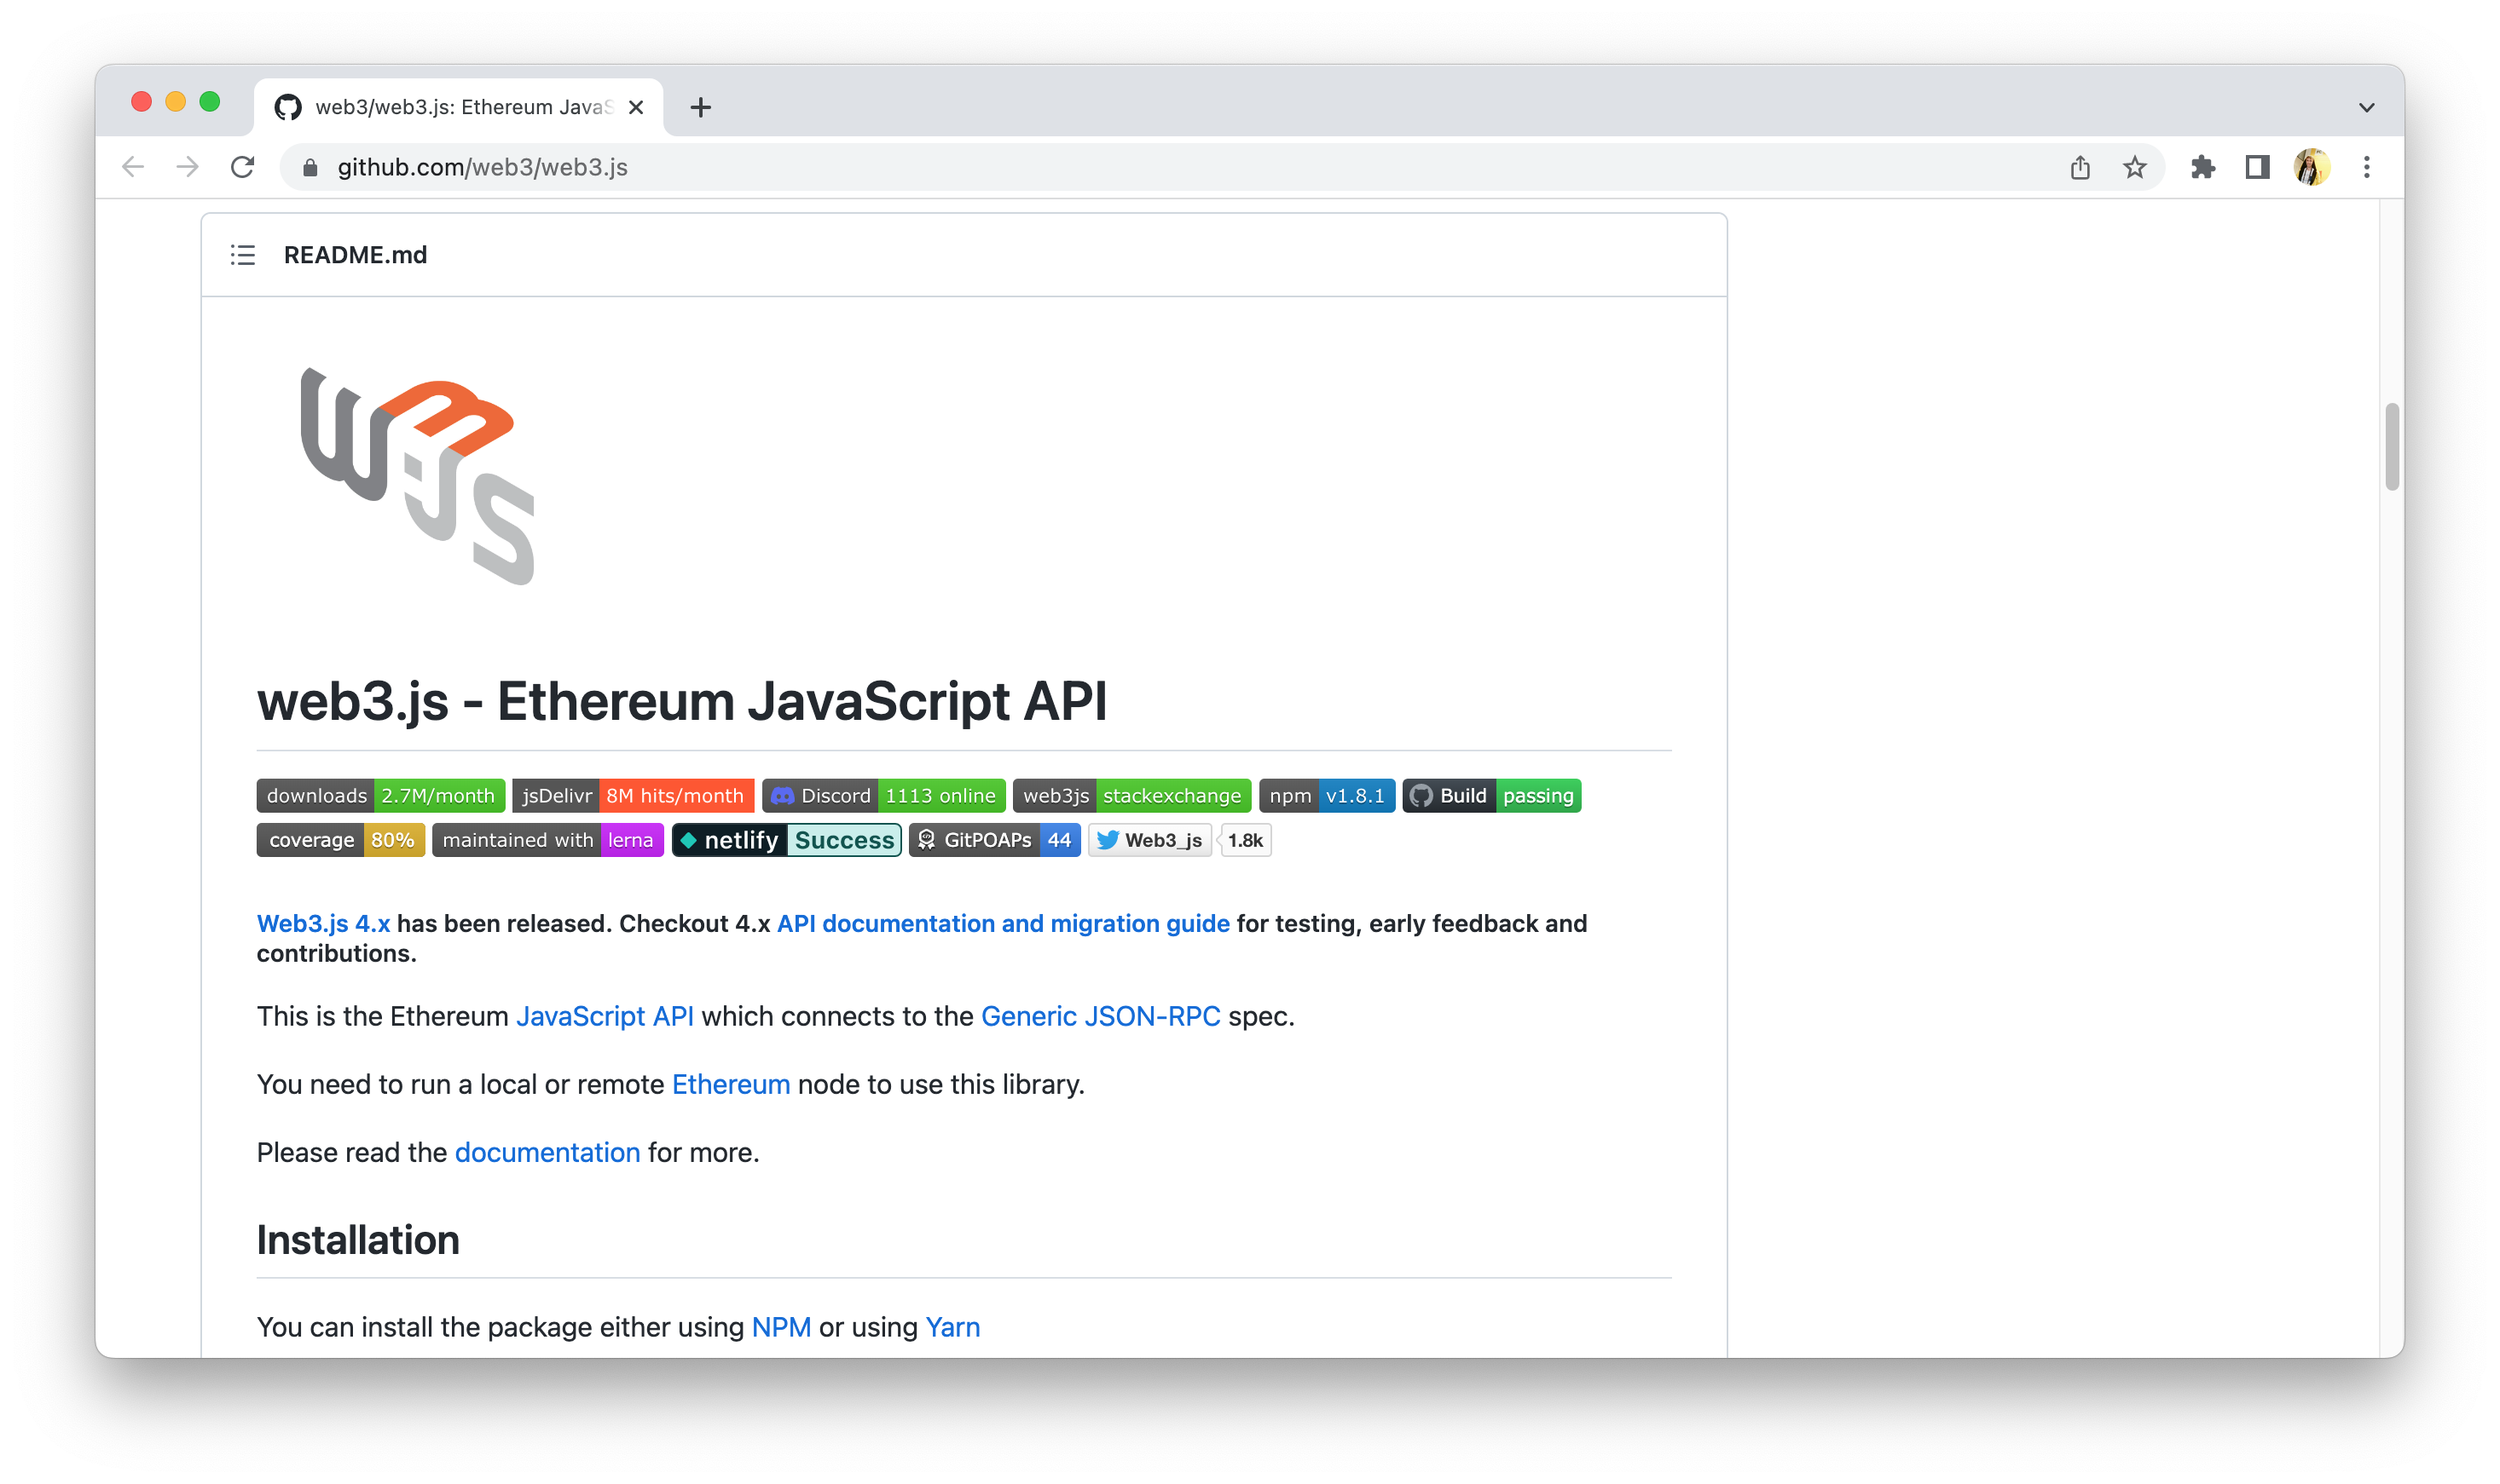Open the GitPOAPs 44 badge
The image size is (2500, 1484).
pos(994,840)
